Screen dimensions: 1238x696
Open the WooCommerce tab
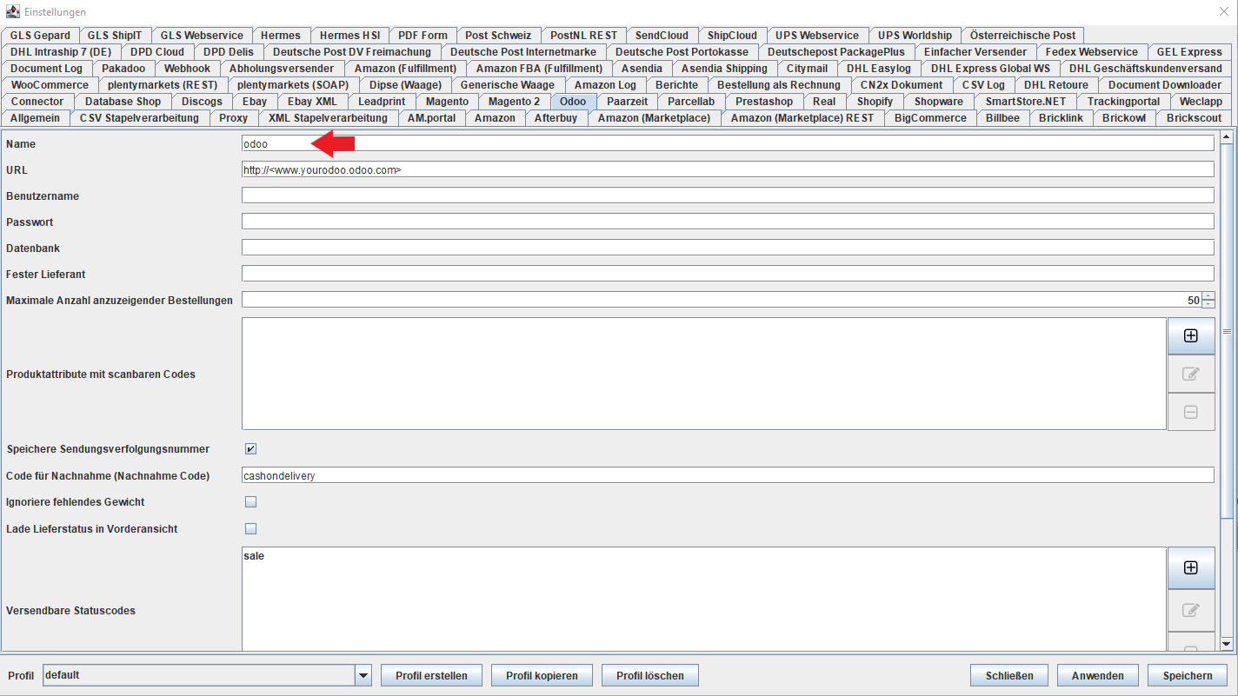(50, 85)
